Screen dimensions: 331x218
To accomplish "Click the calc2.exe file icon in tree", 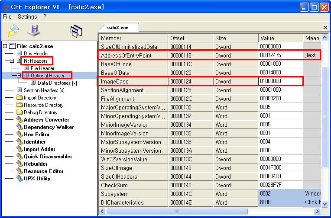I will 13,46.
